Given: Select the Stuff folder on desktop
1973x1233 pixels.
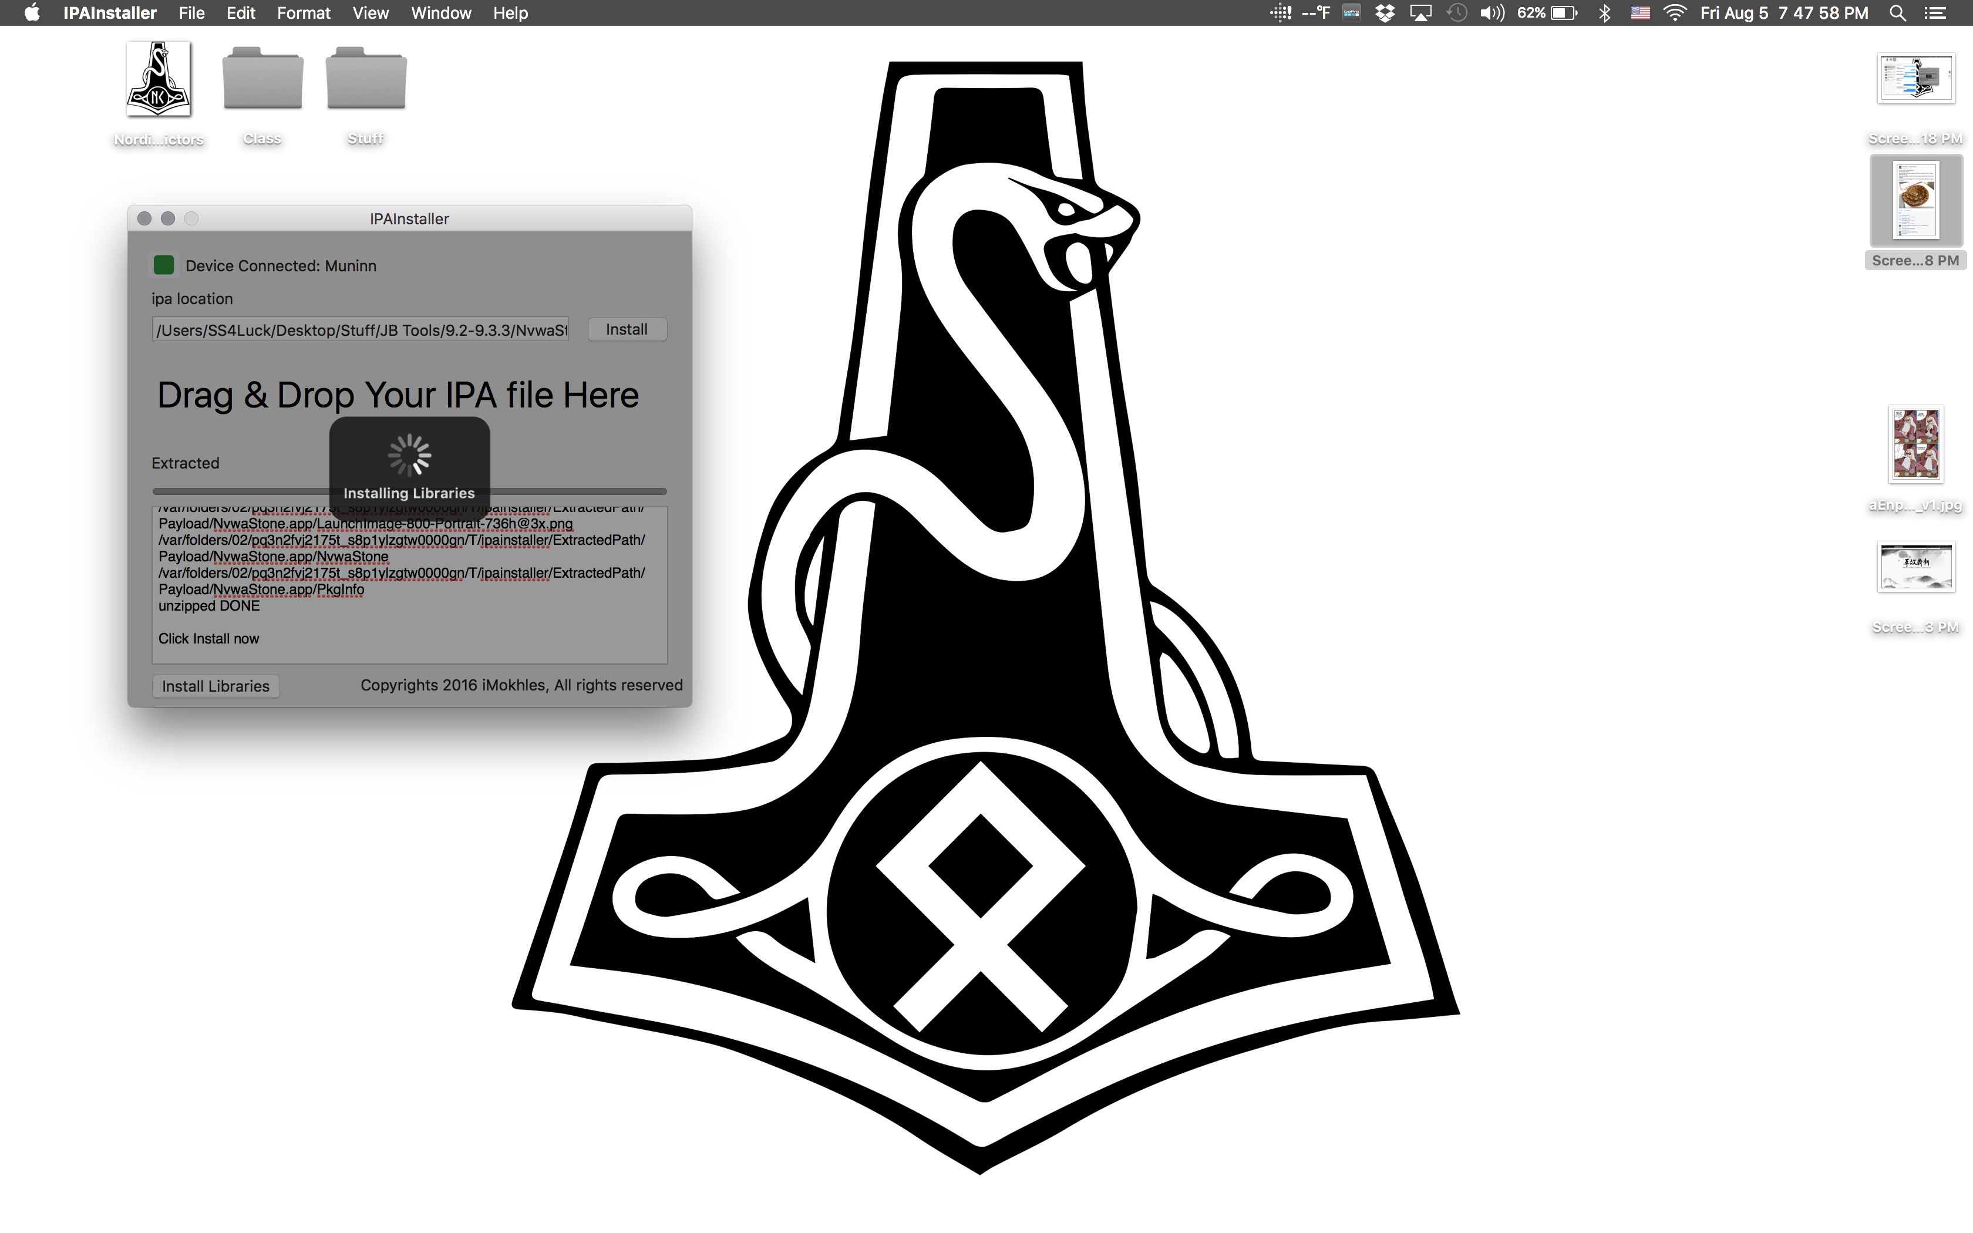Looking at the screenshot, I should (x=366, y=78).
